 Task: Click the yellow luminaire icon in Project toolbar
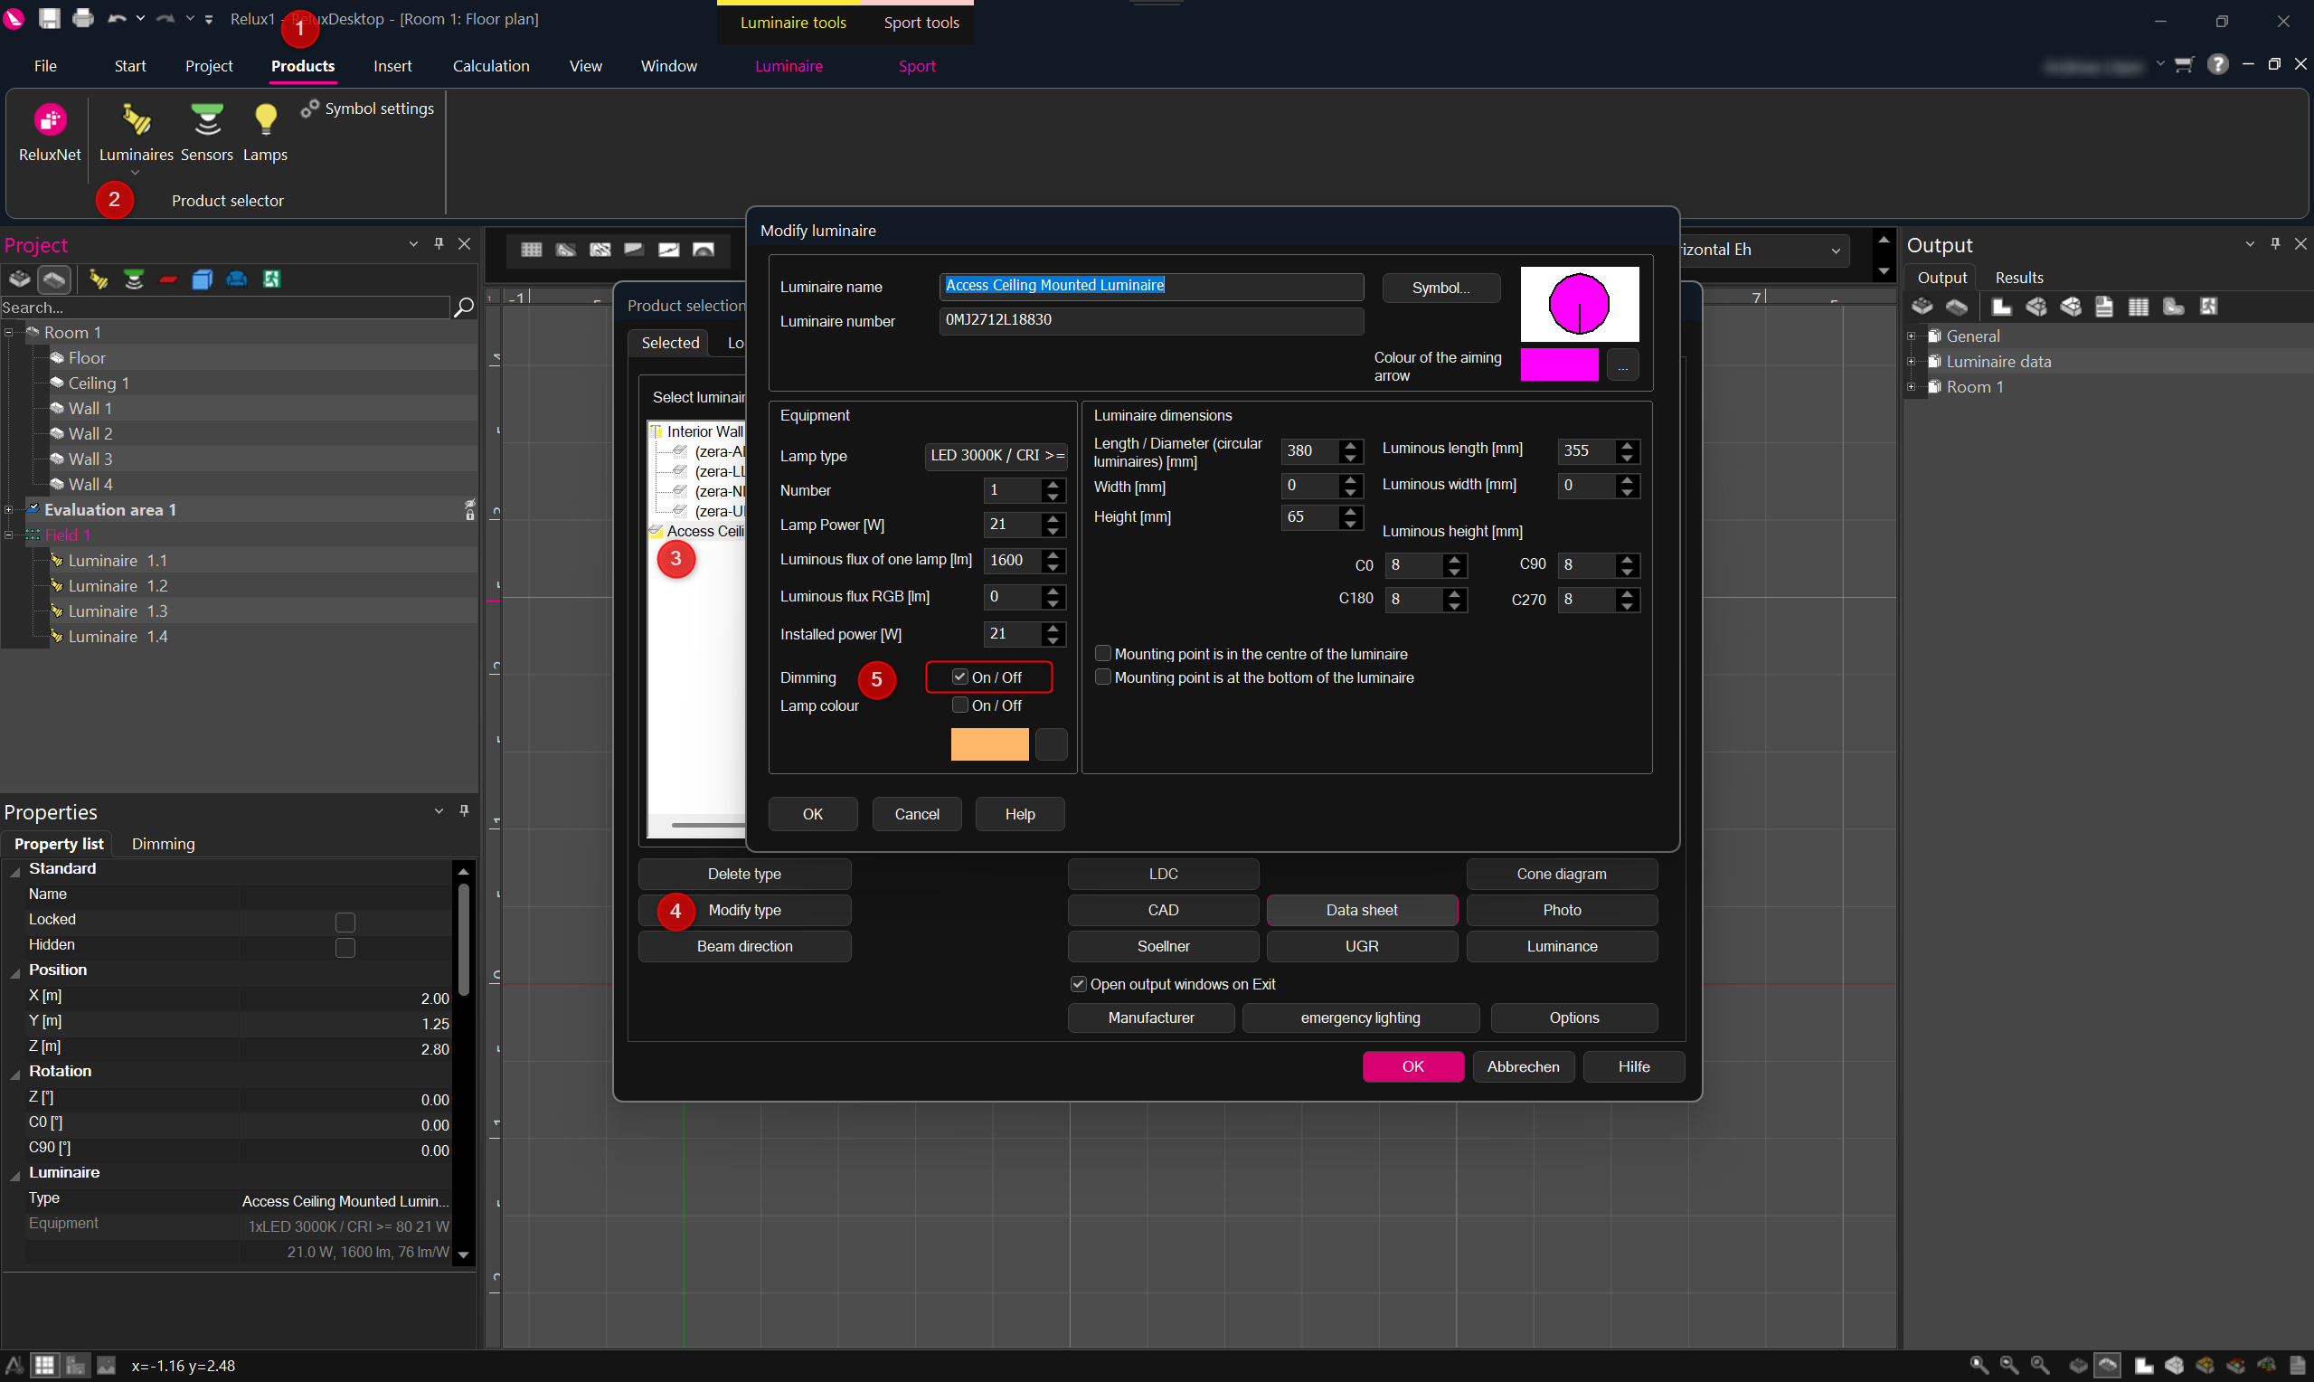[99, 279]
